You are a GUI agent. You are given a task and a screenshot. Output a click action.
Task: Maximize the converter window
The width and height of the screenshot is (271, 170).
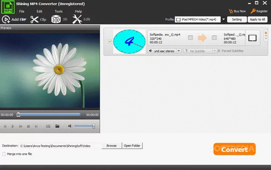(x=257, y=3)
